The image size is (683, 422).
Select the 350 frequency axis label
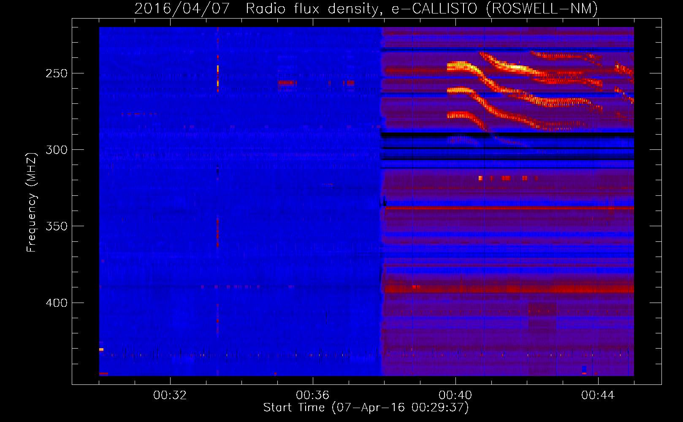coord(57,227)
